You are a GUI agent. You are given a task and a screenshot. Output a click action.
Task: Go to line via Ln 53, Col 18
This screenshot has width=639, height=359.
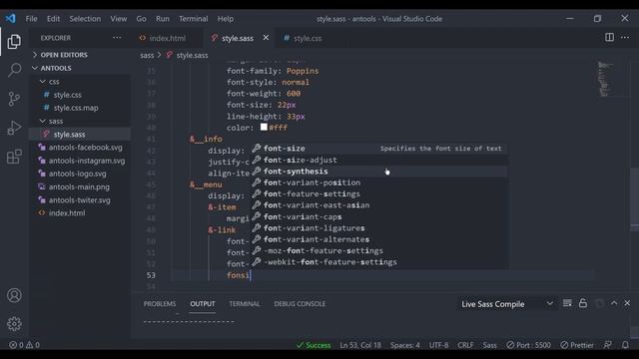(x=360, y=345)
